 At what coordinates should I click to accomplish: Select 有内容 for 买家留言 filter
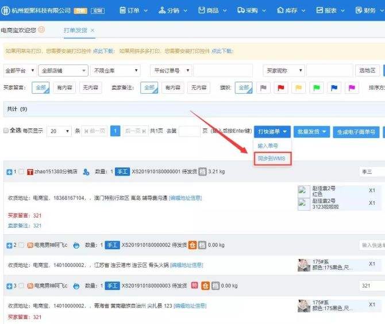point(64,87)
